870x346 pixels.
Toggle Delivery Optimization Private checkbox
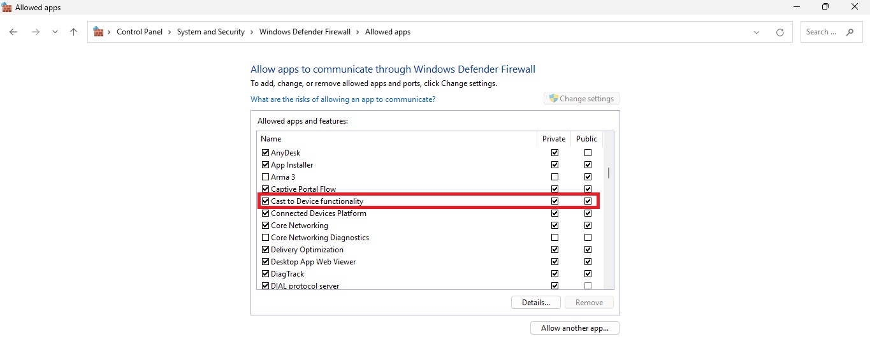coord(555,250)
